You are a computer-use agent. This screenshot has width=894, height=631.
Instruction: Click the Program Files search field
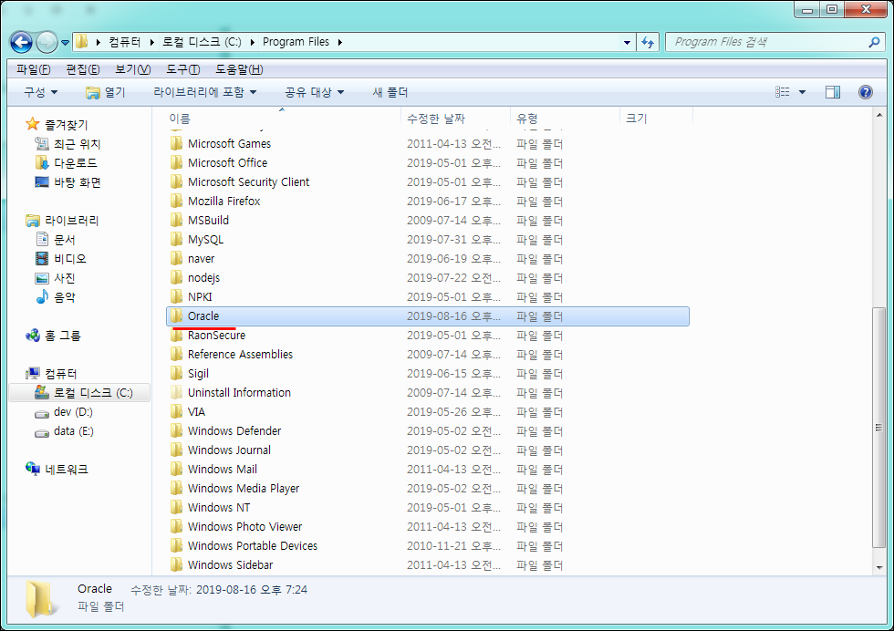click(767, 42)
